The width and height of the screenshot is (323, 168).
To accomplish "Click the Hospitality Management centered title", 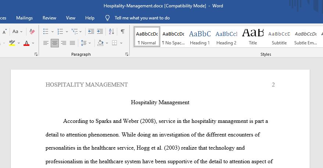I will pyautogui.click(x=160, y=102).
